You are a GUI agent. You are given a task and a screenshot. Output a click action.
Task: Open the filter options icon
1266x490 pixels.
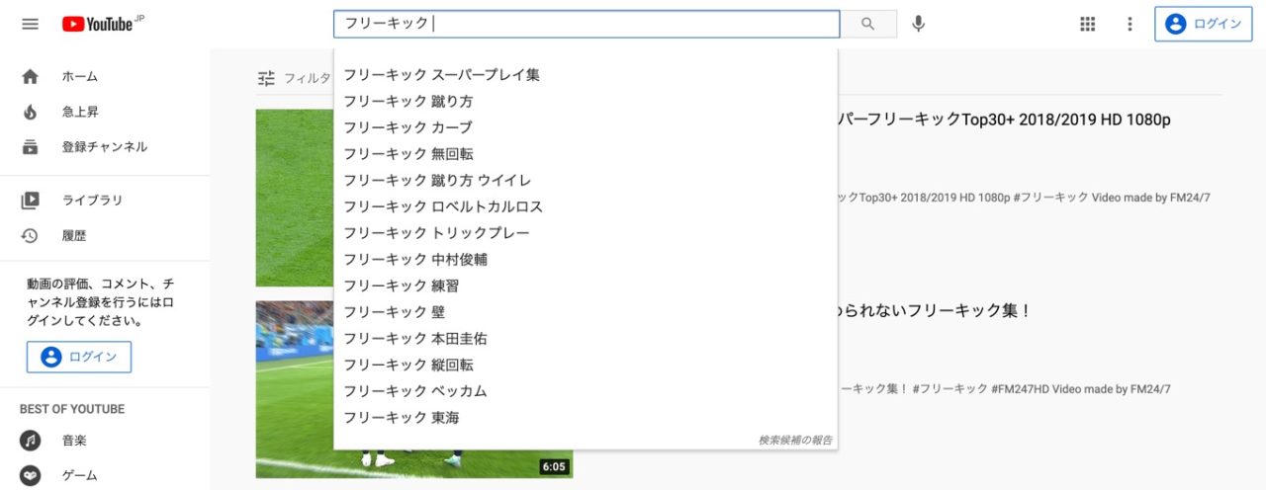(x=266, y=78)
